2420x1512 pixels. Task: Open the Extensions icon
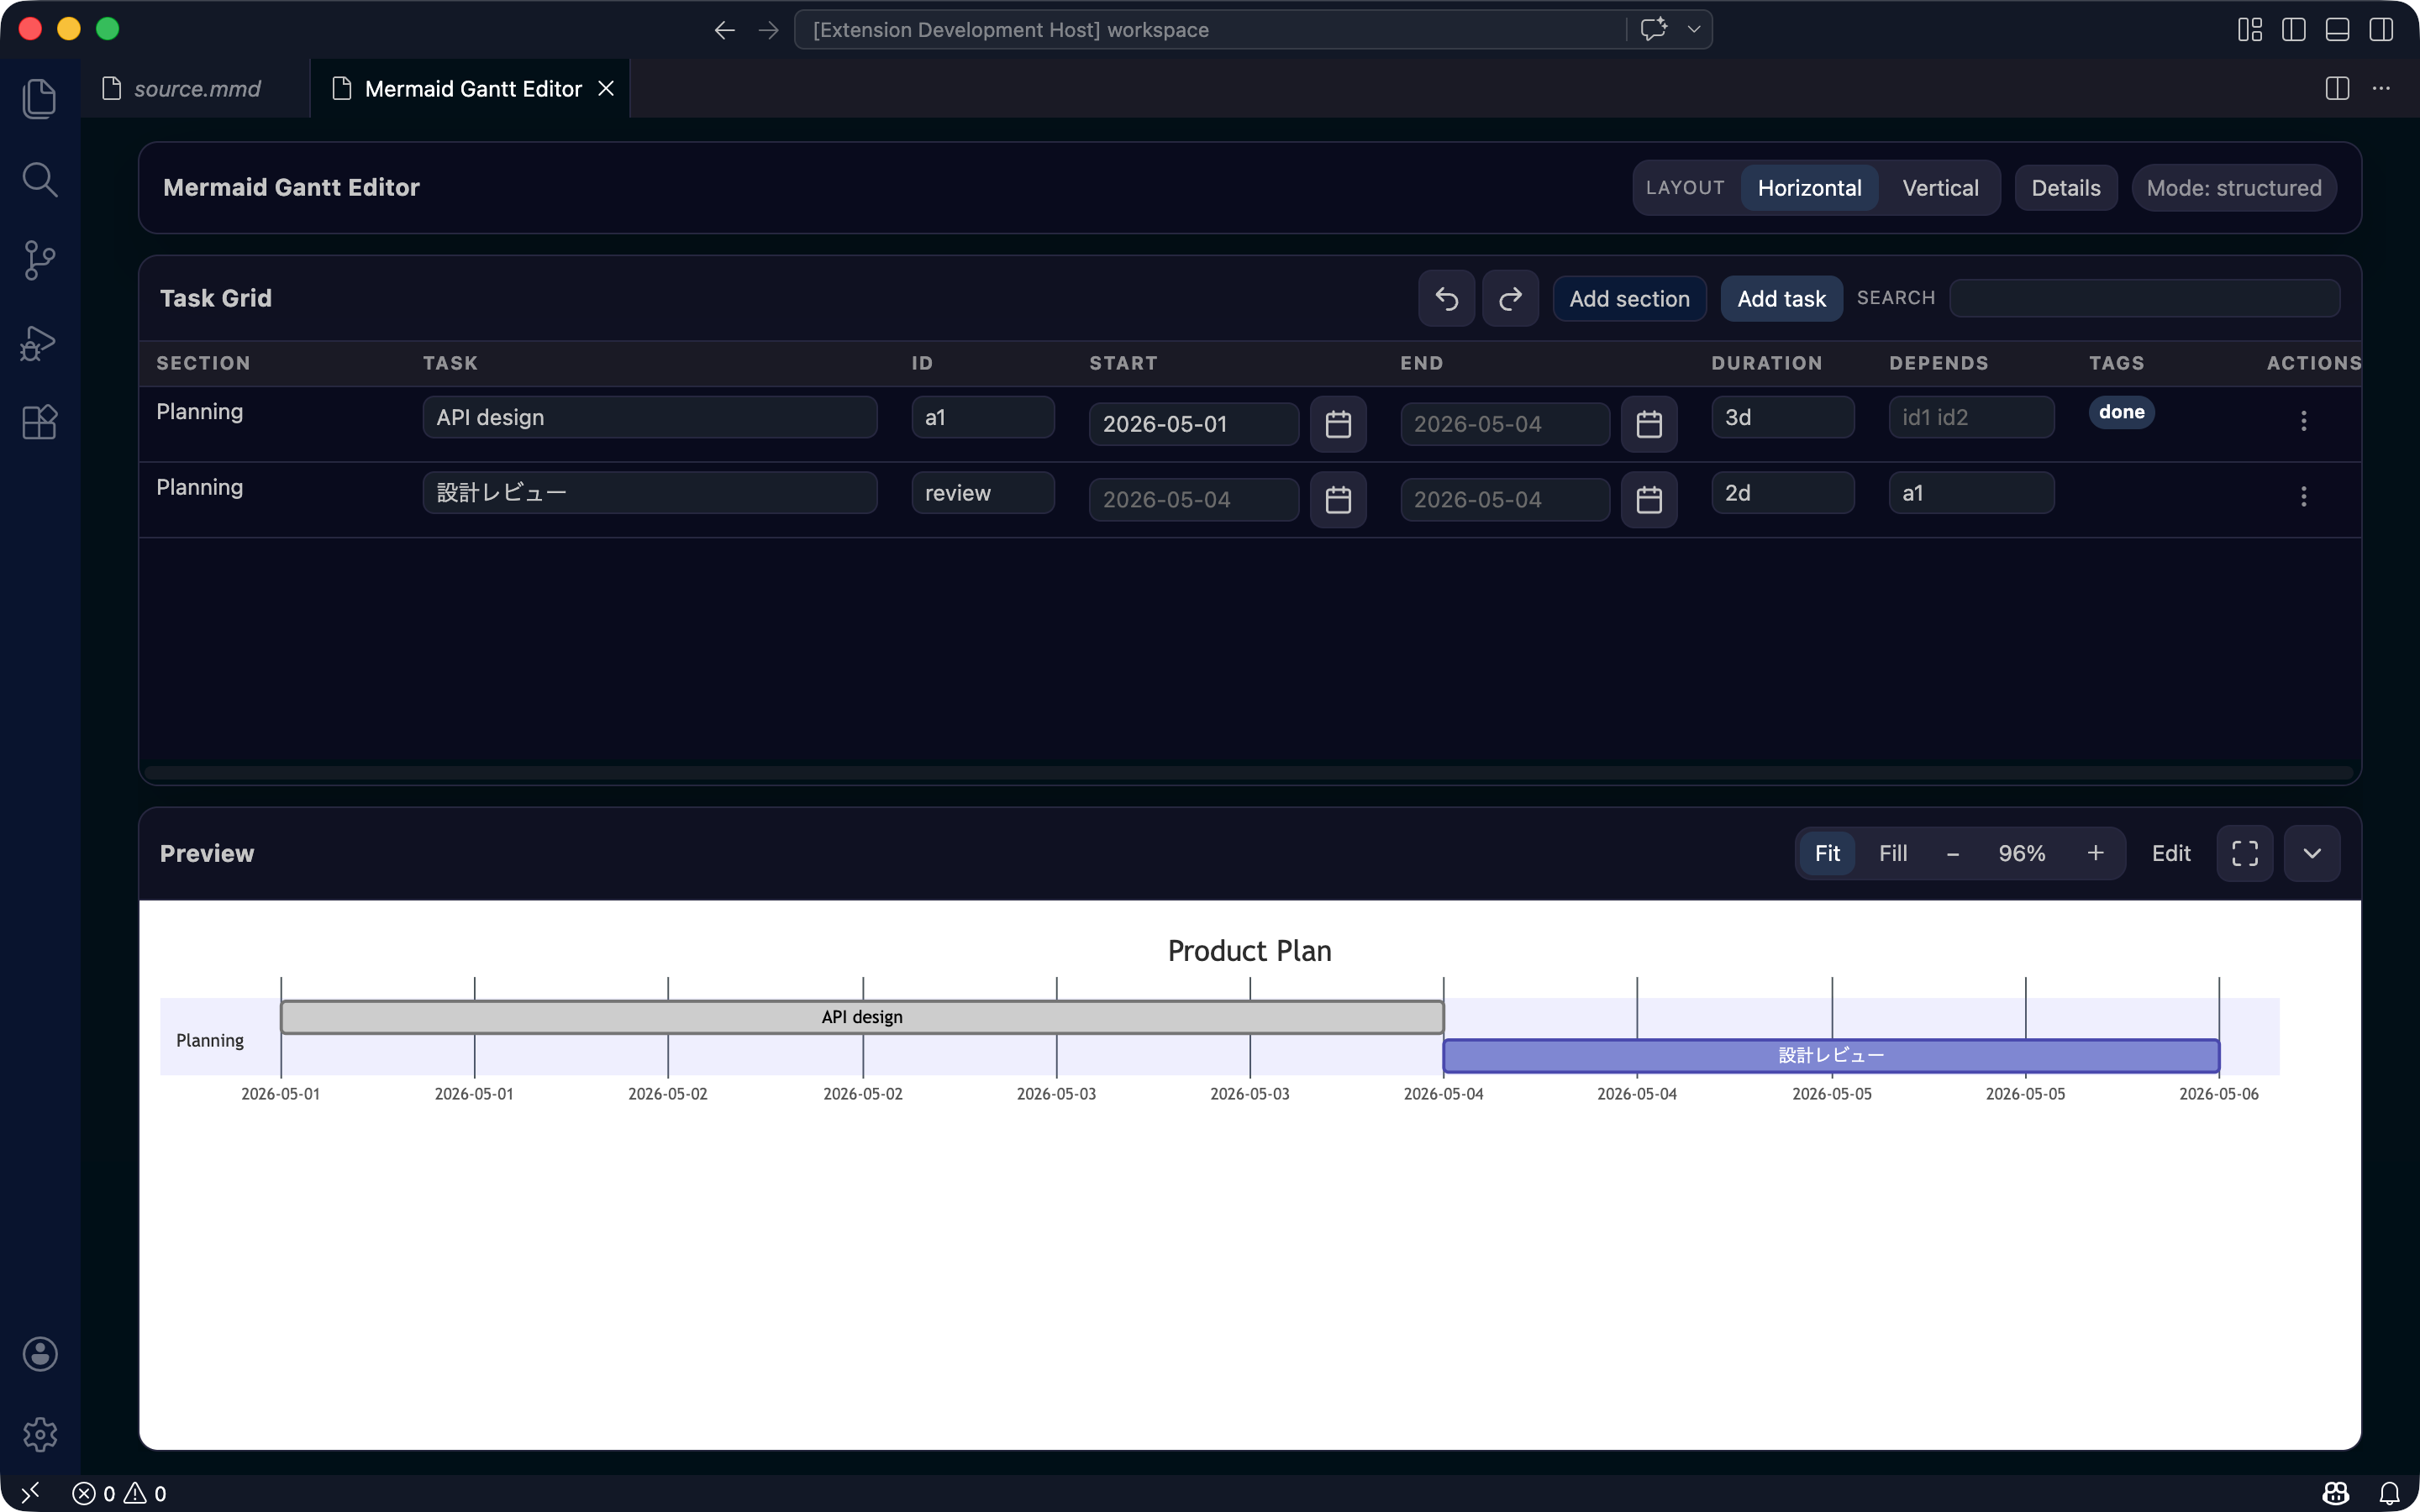39,422
